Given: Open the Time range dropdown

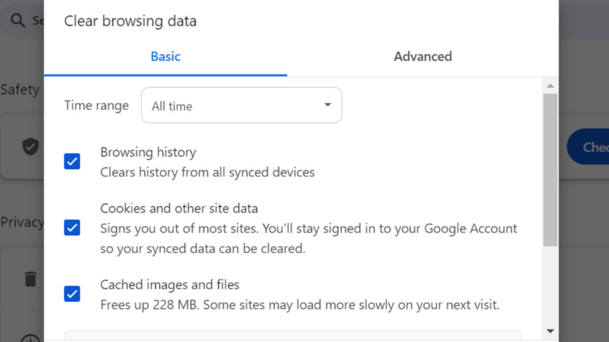Looking at the screenshot, I should [x=241, y=105].
